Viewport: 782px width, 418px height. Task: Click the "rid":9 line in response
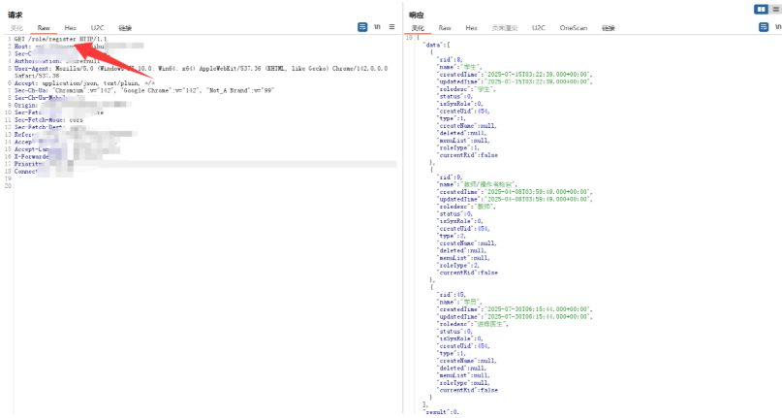[450, 177]
